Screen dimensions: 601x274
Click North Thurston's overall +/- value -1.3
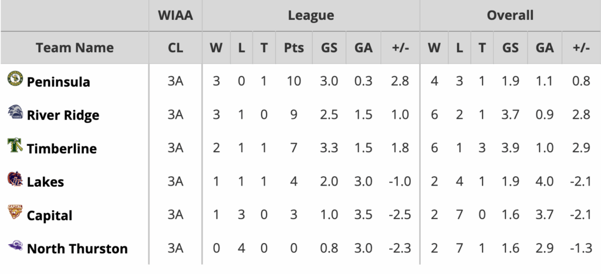[x=580, y=248]
